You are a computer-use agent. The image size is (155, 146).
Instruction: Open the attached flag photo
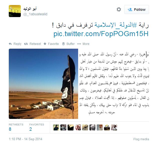tap(43, 84)
